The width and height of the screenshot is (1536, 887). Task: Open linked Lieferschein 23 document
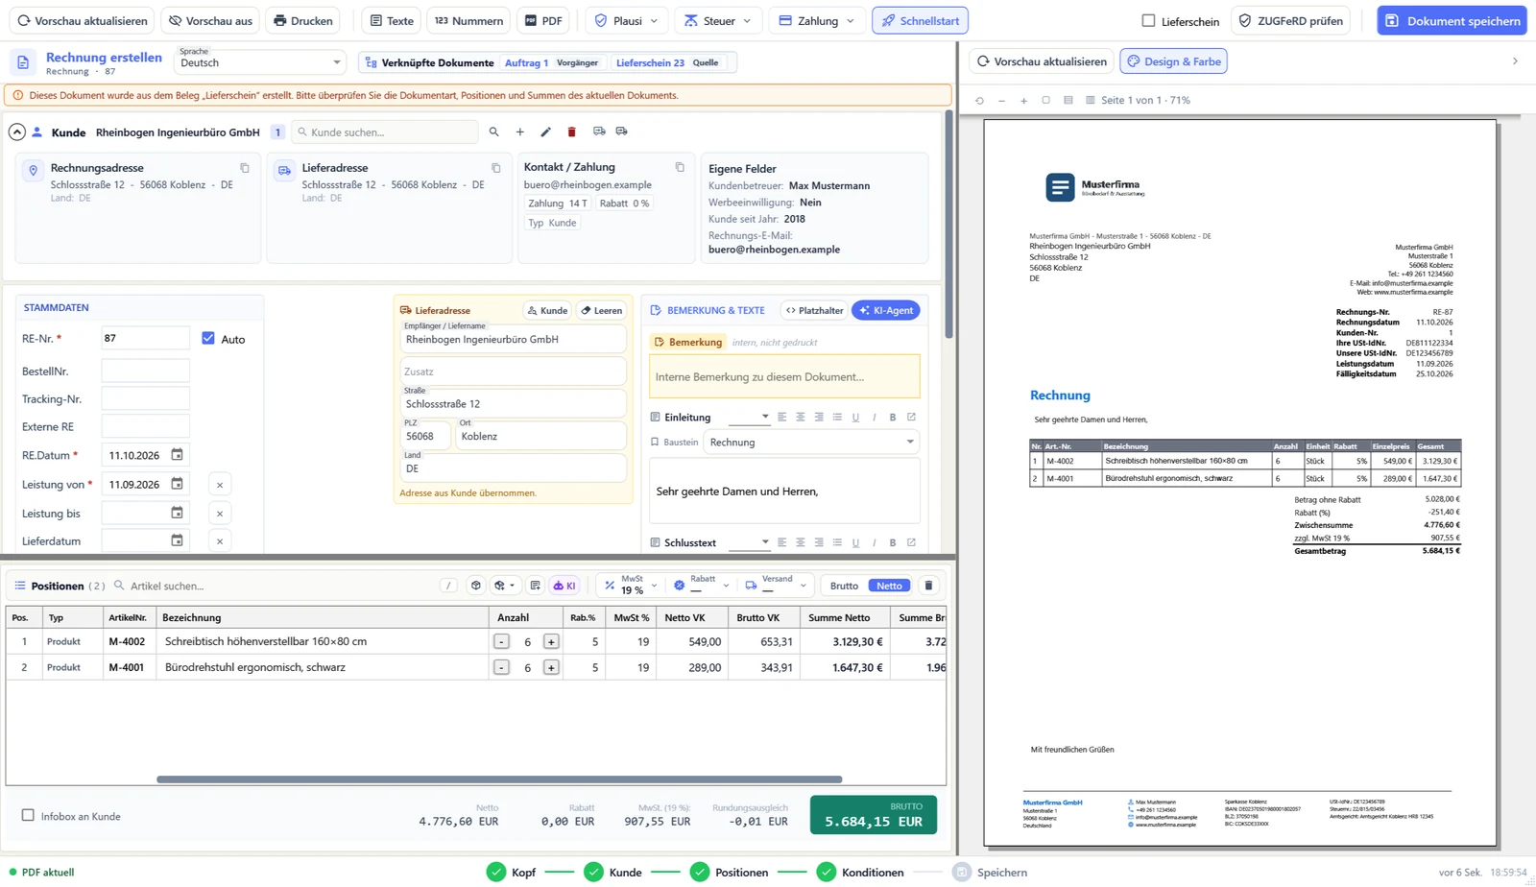650,62
